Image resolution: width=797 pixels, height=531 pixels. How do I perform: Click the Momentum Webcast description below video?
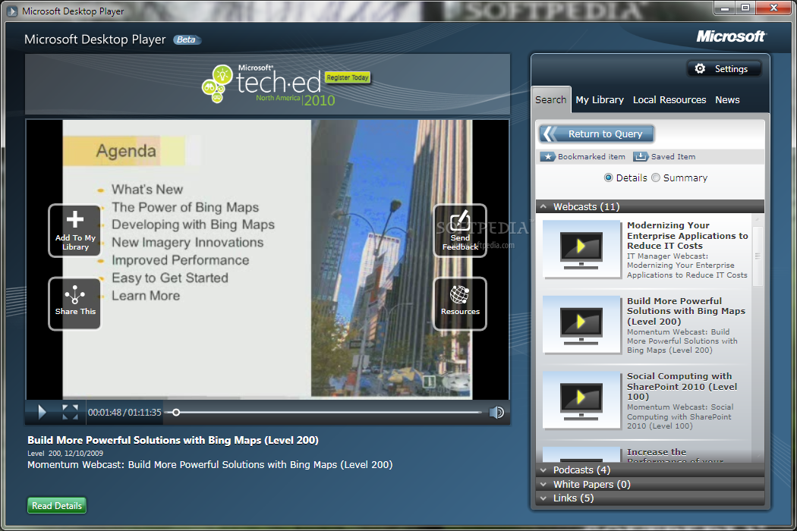click(x=210, y=465)
